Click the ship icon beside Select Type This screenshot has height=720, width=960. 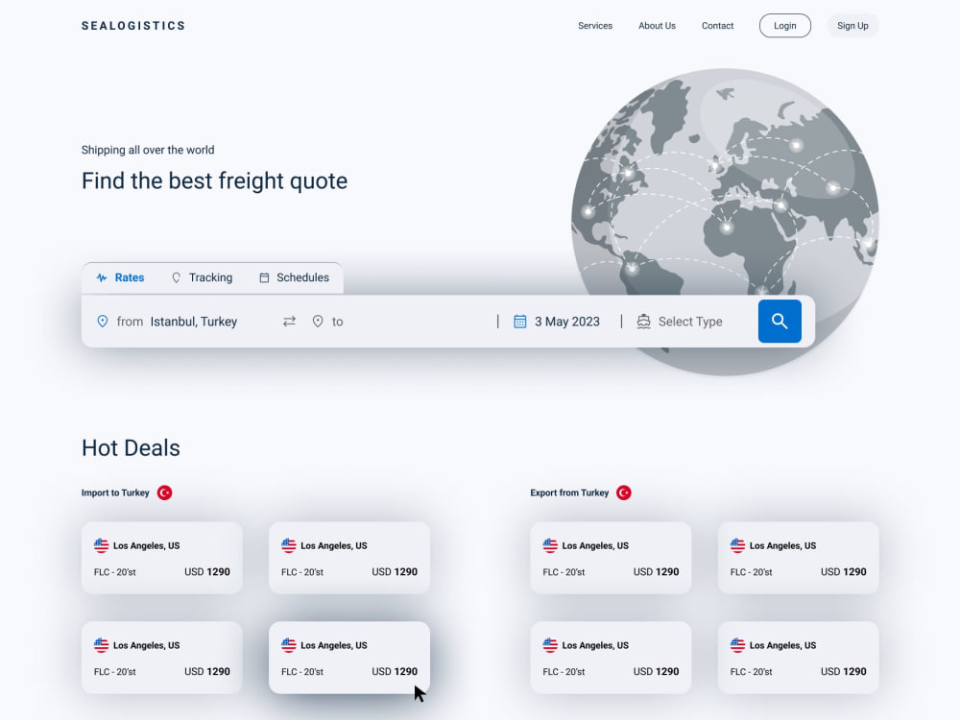pos(643,321)
